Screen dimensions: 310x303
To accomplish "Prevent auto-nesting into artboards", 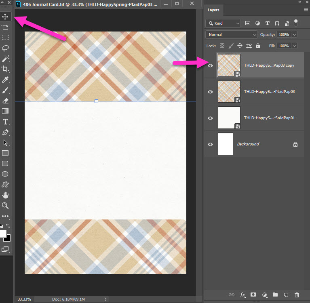I will [x=249, y=46].
